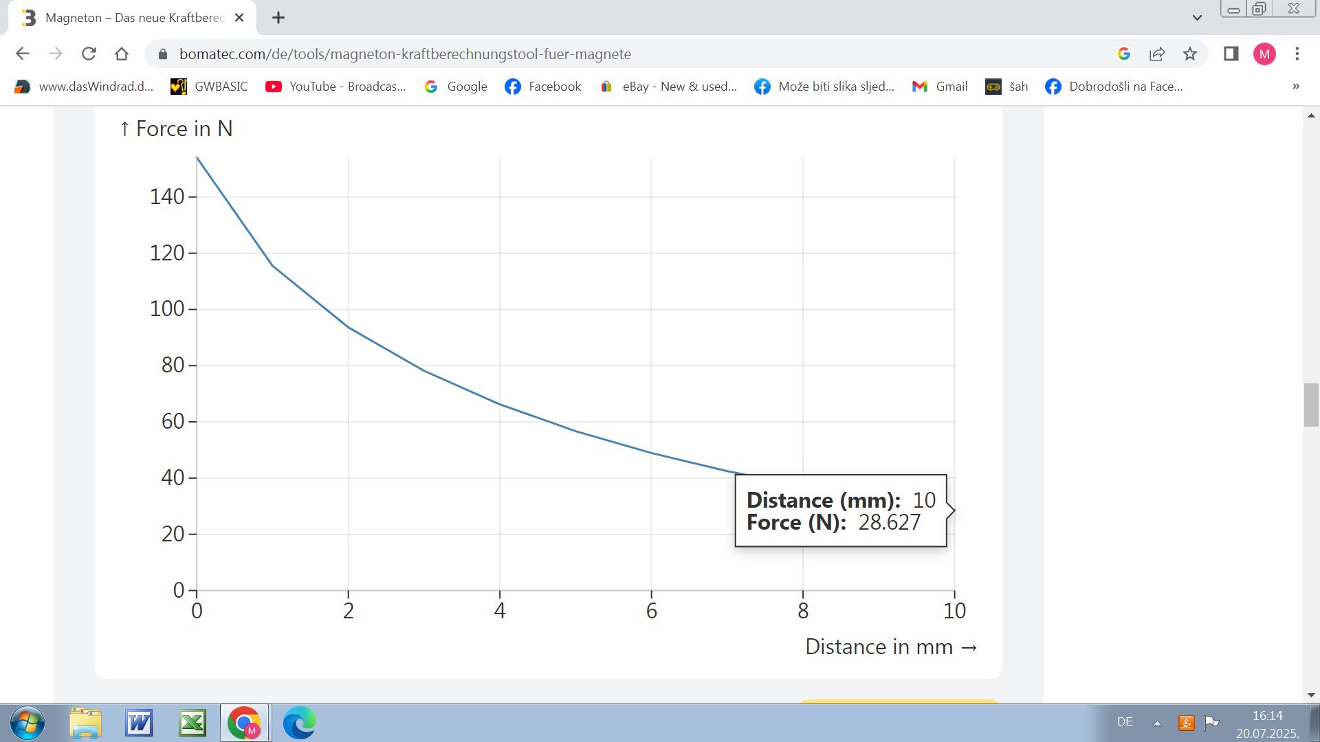Bookmark this page with the star icon

tap(1190, 54)
